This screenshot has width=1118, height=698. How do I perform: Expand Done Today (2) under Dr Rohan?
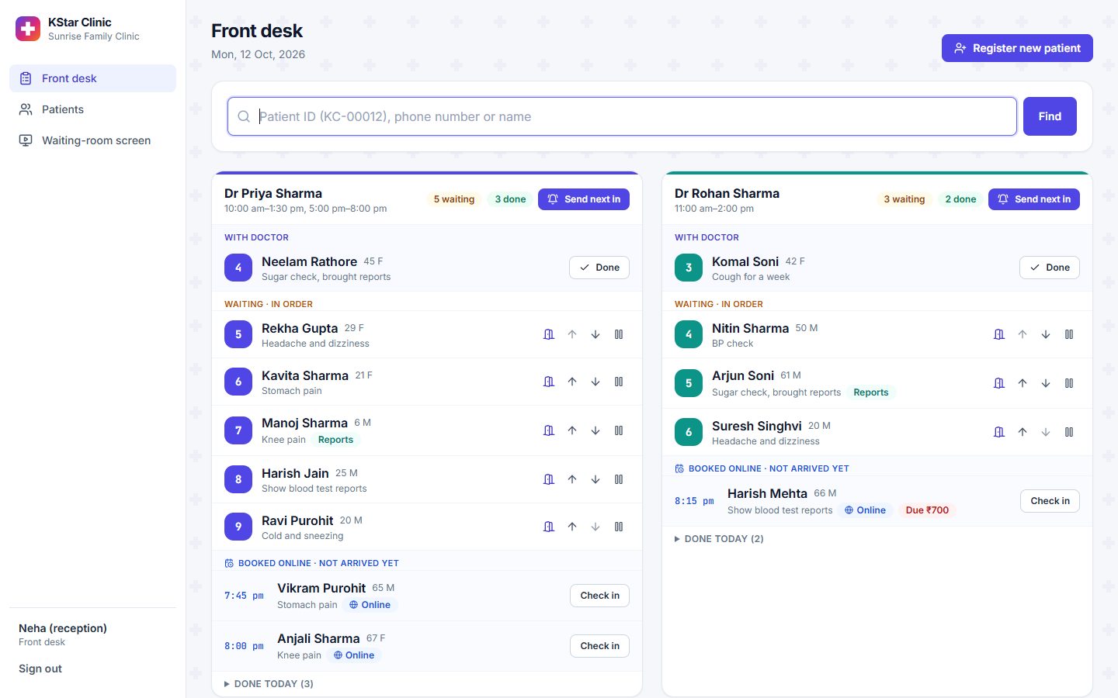point(719,538)
